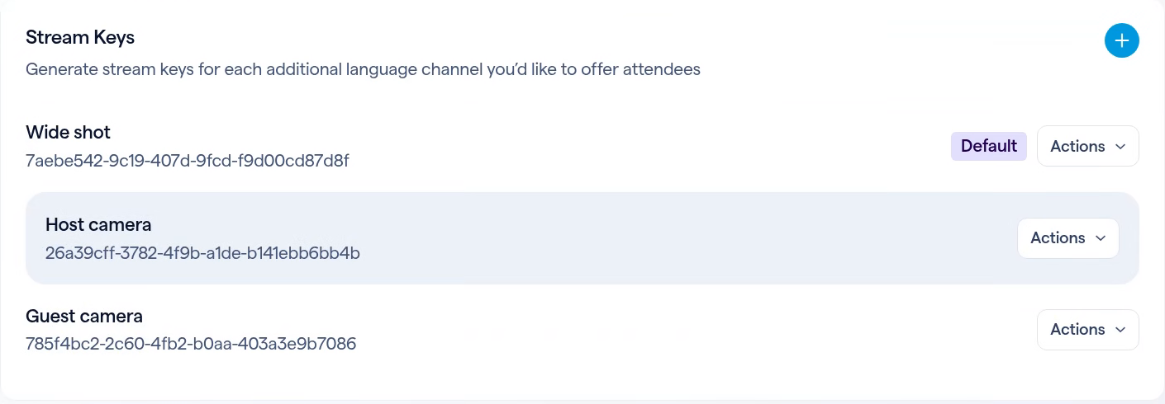Open Actions dropdown for Wide shot
This screenshot has width=1165, height=404.
(1087, 146)
